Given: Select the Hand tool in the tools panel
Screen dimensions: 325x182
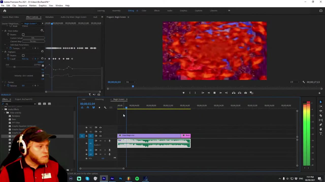Looking at the screenshot, I should click(x=321, y=129).
